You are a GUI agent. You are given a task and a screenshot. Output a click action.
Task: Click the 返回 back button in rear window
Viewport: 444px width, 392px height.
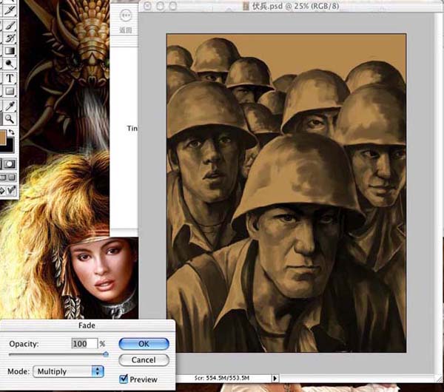point(126,21)
